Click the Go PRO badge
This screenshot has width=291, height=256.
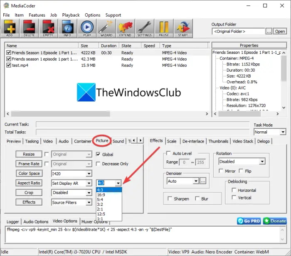pyautogui.click(x=249, y=221)
